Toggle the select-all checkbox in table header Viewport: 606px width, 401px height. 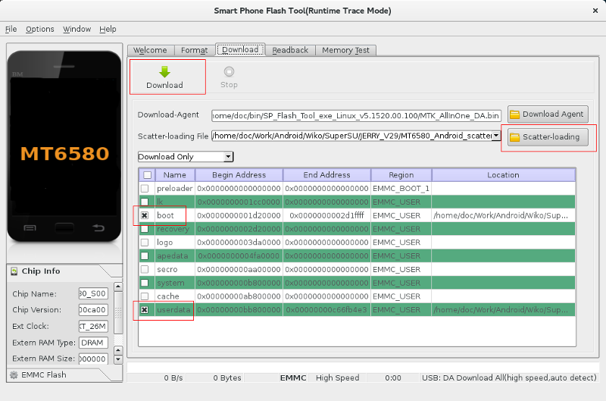(x=147, y=175)
